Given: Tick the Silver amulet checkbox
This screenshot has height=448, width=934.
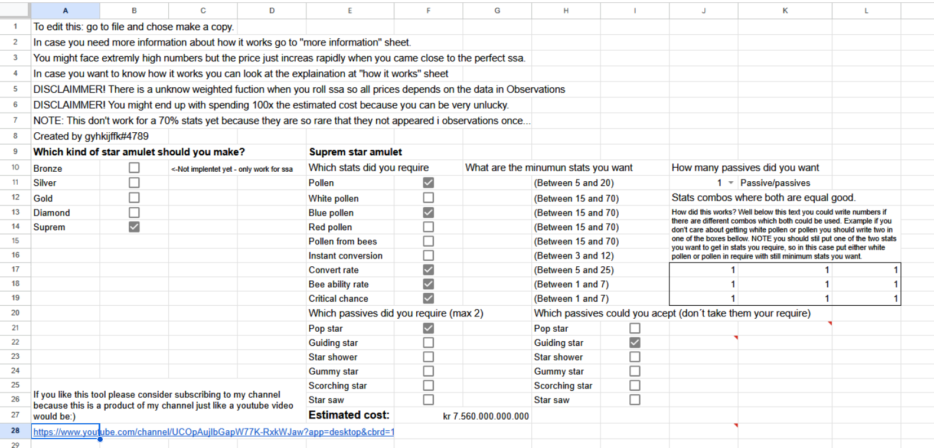Looking at the screenshot, I should pos(134,183).
